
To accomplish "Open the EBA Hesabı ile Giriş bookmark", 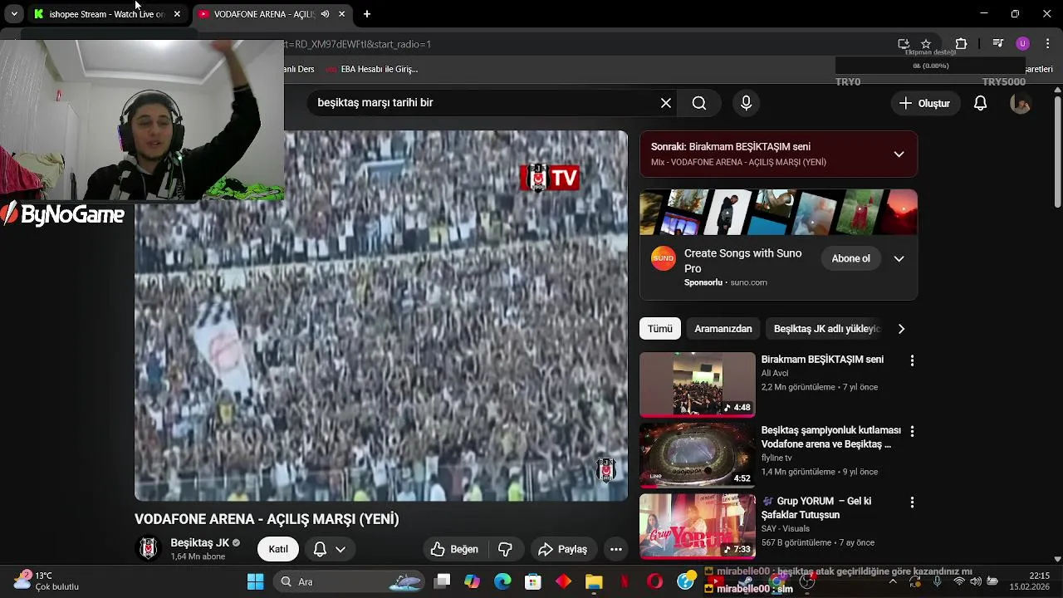I will point(372,69).
